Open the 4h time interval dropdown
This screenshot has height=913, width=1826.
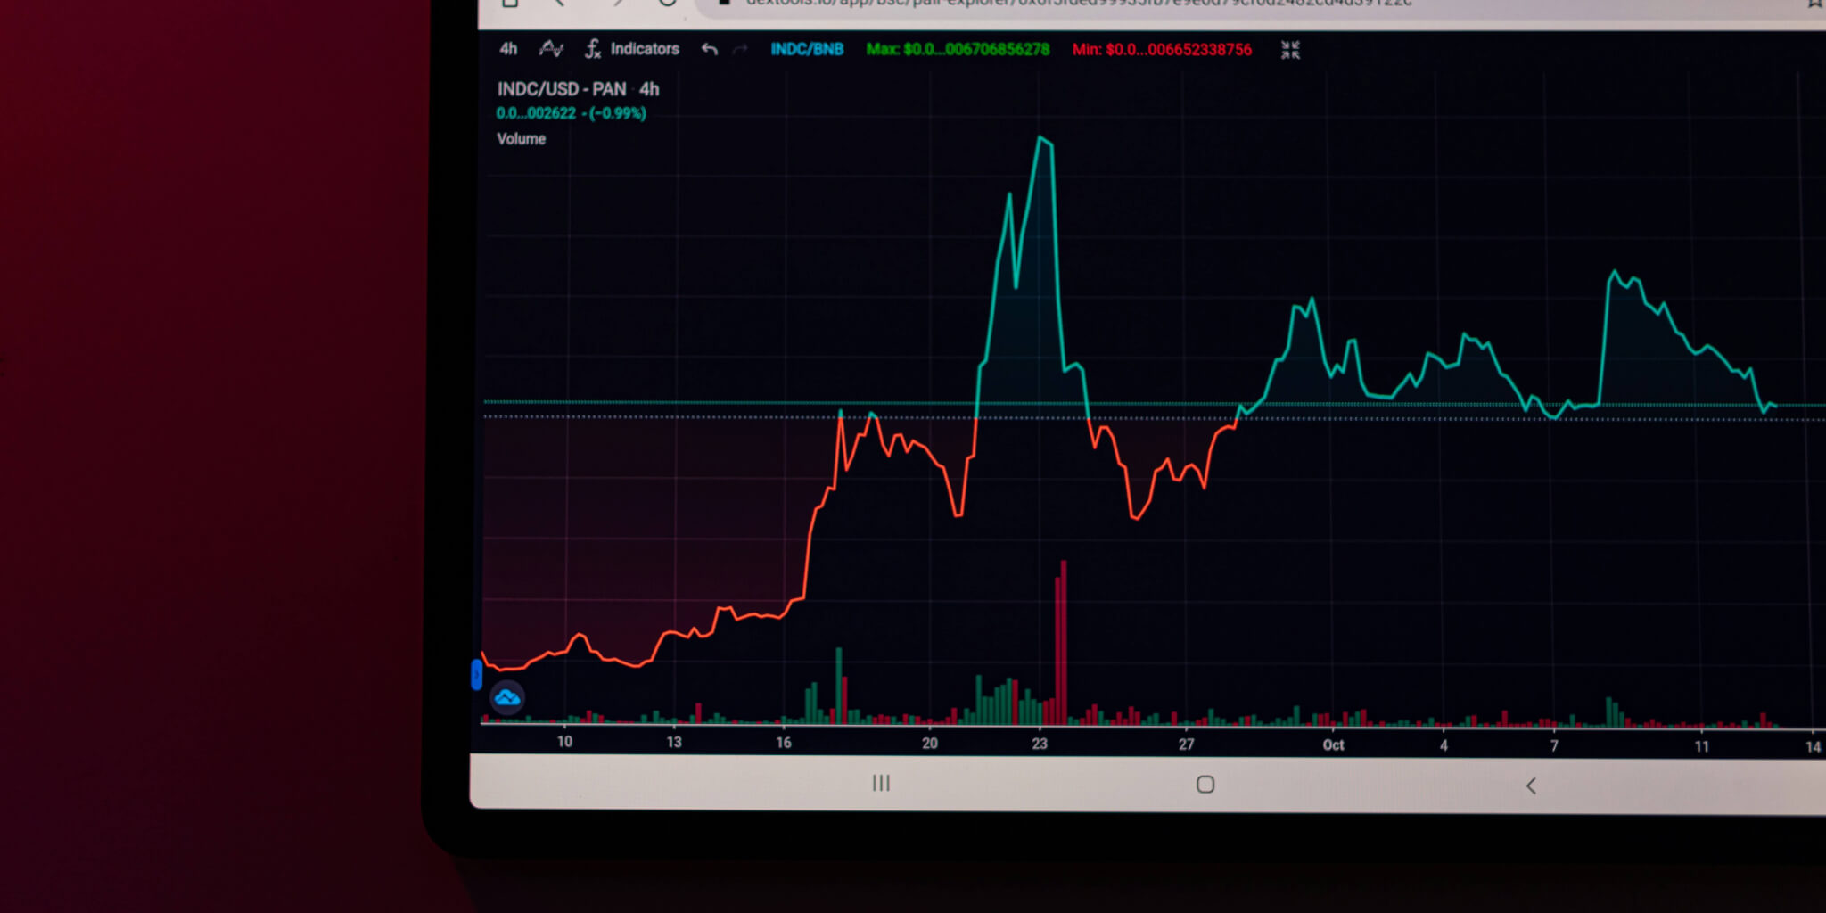(x=508, y=49)
